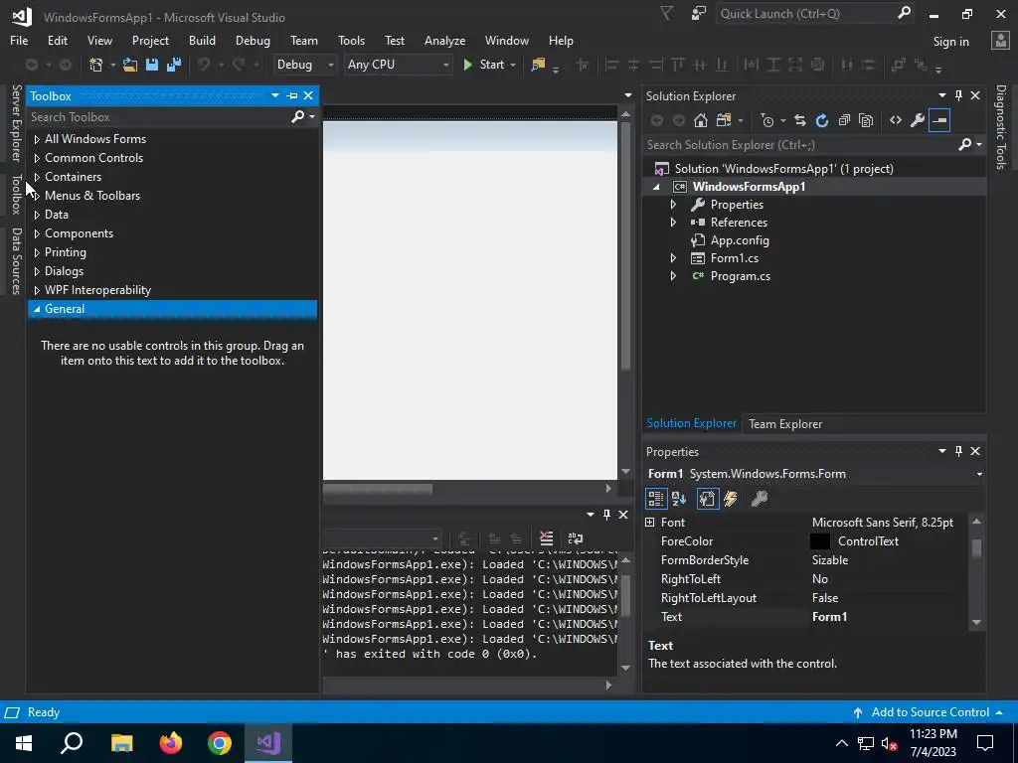The width and height of the screenshot is (1018, 763).
Task: Click the Solution Explorer search magnifier icon
Action: (965, 145)
